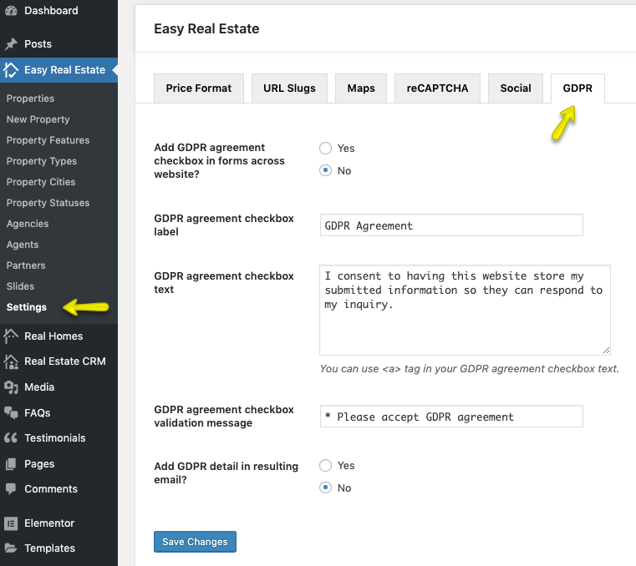Click the 'You can use <a> tag' hint text
The width and height of the screenshot is (636, 566).
point(470,369)
